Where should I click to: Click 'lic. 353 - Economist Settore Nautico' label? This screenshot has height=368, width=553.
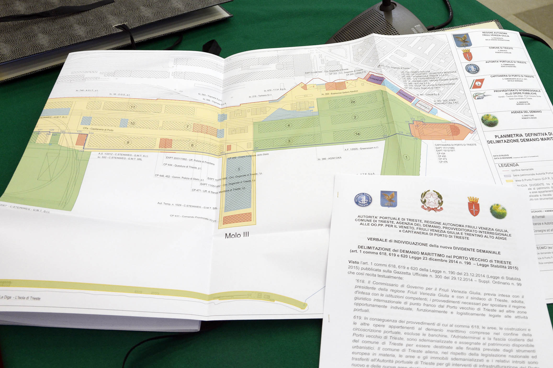click(340, 93)
